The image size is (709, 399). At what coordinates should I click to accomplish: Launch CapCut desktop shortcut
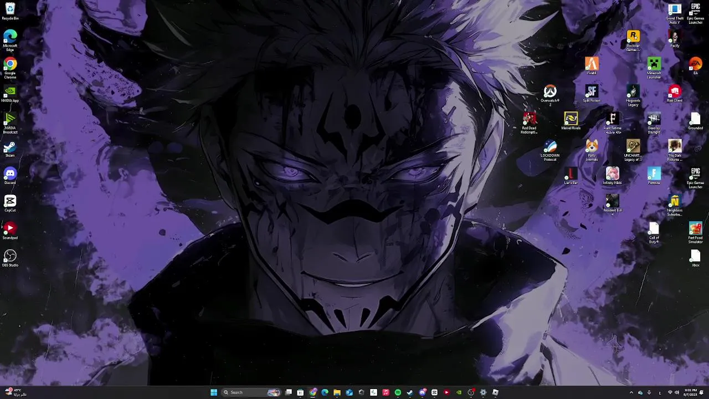10,203
